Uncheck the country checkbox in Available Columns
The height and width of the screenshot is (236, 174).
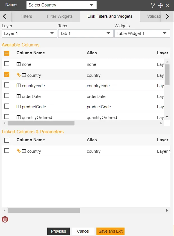click(x=7, y=75)
